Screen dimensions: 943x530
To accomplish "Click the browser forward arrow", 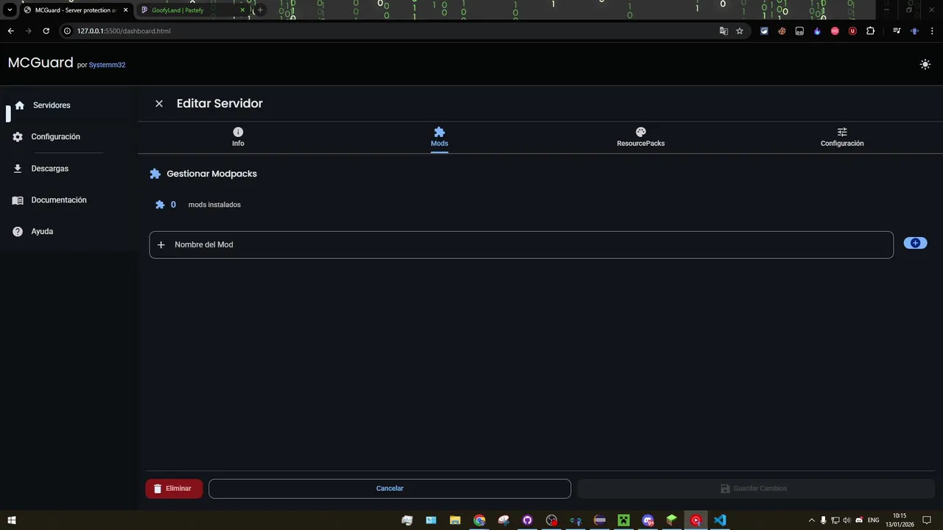I will click(x=28, y=31).
